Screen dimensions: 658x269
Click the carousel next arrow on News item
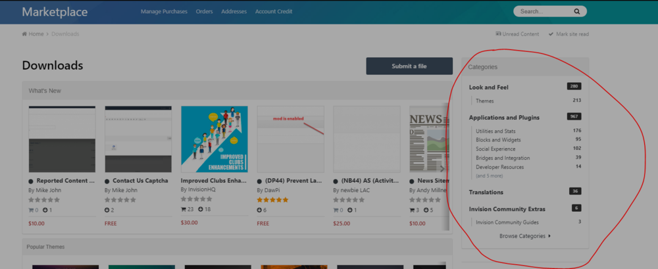(442, 168)
